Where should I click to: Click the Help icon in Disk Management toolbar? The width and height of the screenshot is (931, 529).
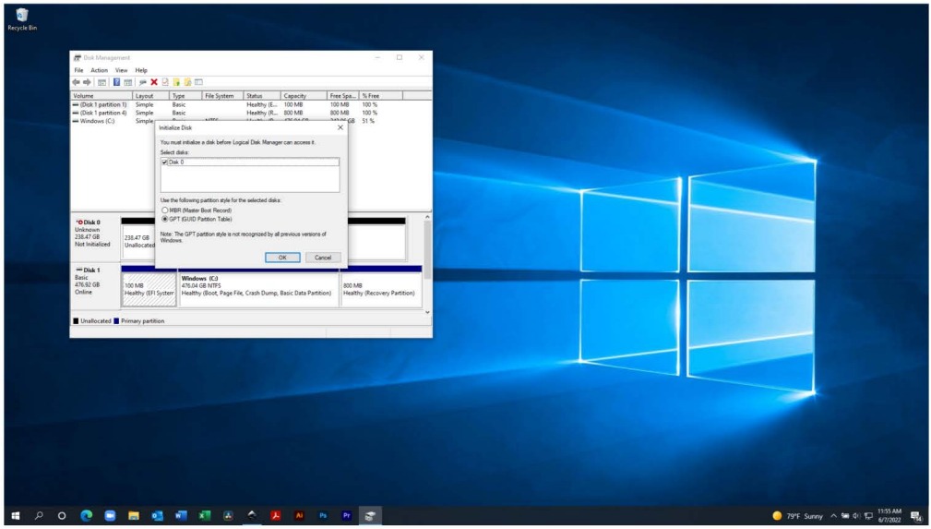[117, 82]
